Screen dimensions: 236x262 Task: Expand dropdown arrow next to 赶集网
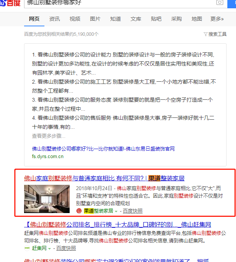pos(49,248)
